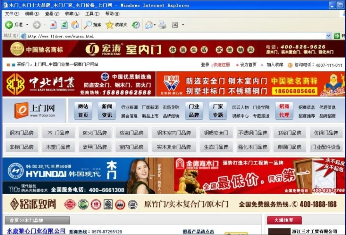Click the 市场导购 link
Image resolution: width=346 pixels, height=235 pixels.
[171, 107]
